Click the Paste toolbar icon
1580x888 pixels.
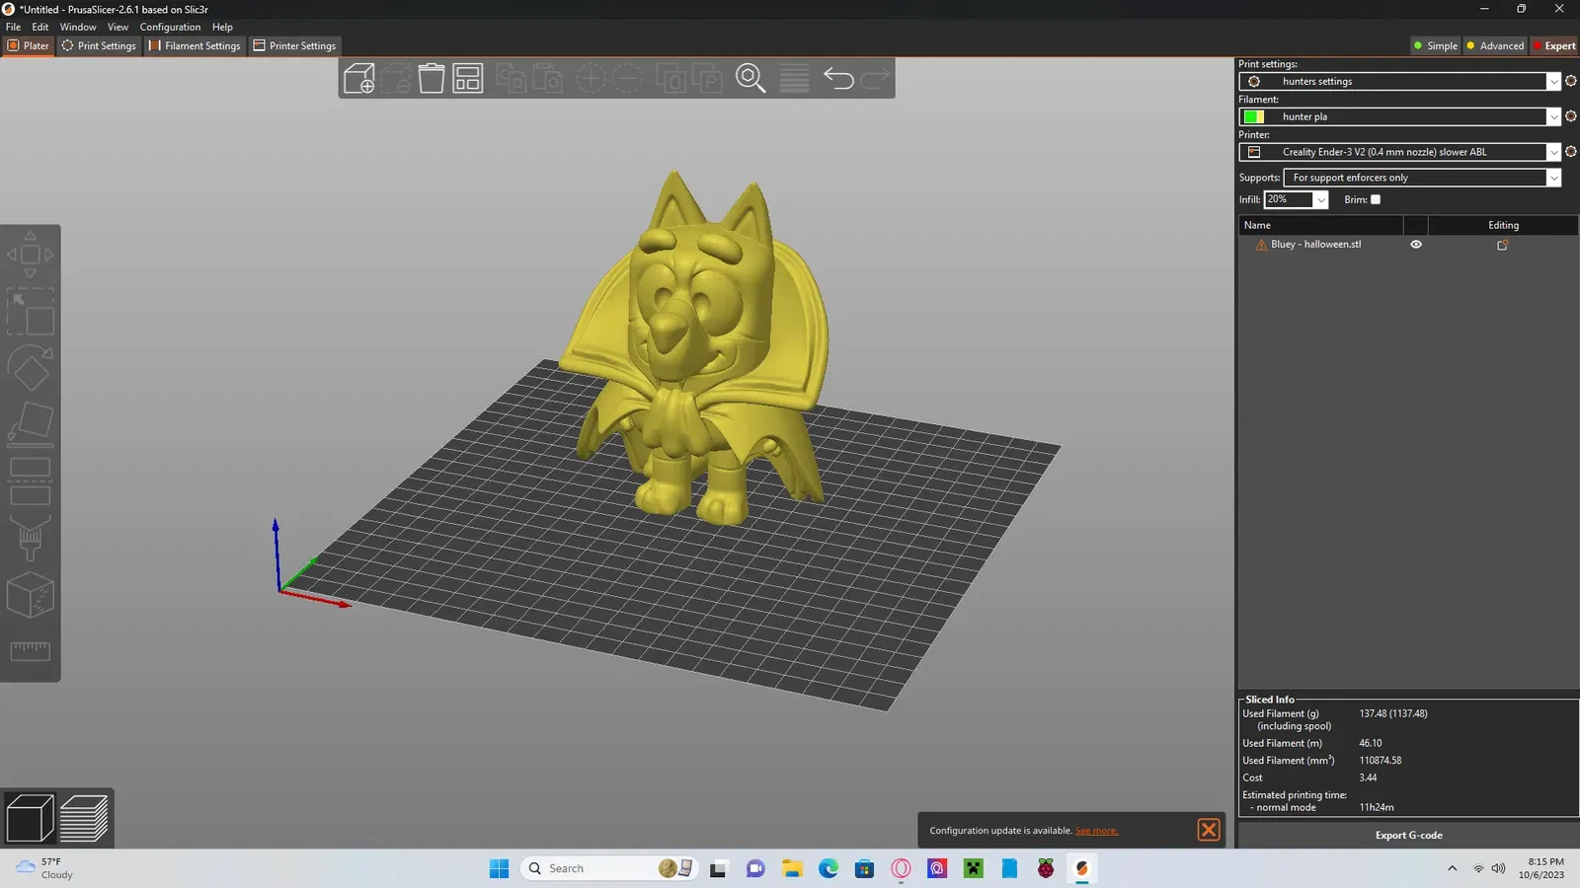[x=548, y=78]
